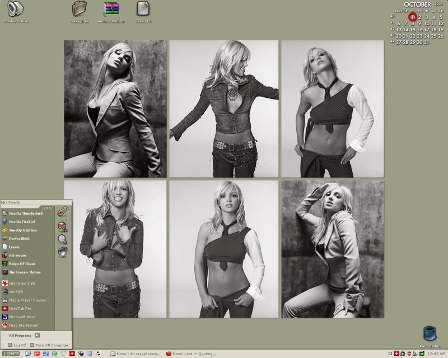Open the Case_files folder on desktop

(x=80, y=10)
